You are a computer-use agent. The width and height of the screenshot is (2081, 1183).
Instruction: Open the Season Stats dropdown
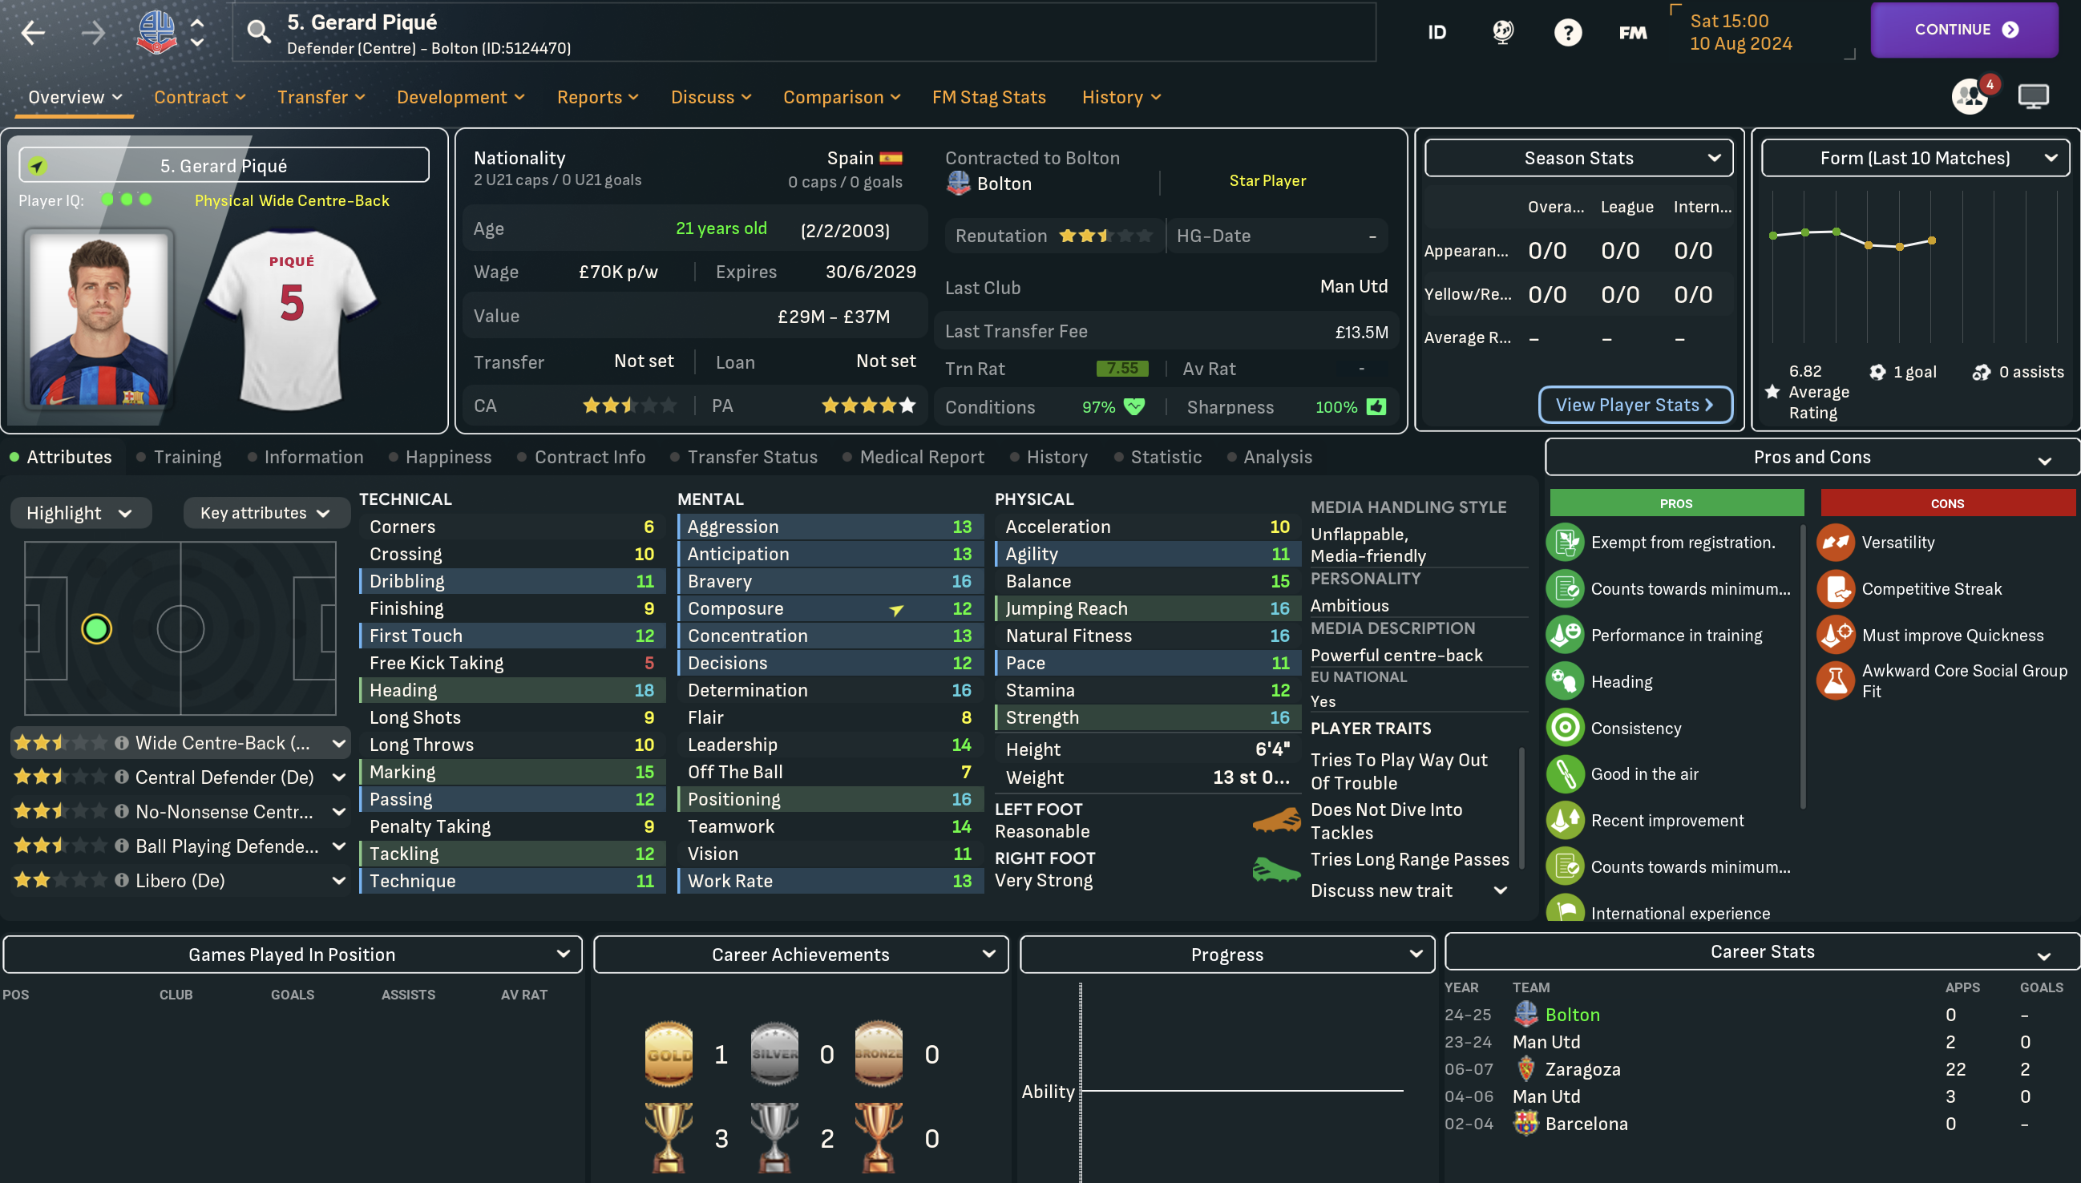1578,158
